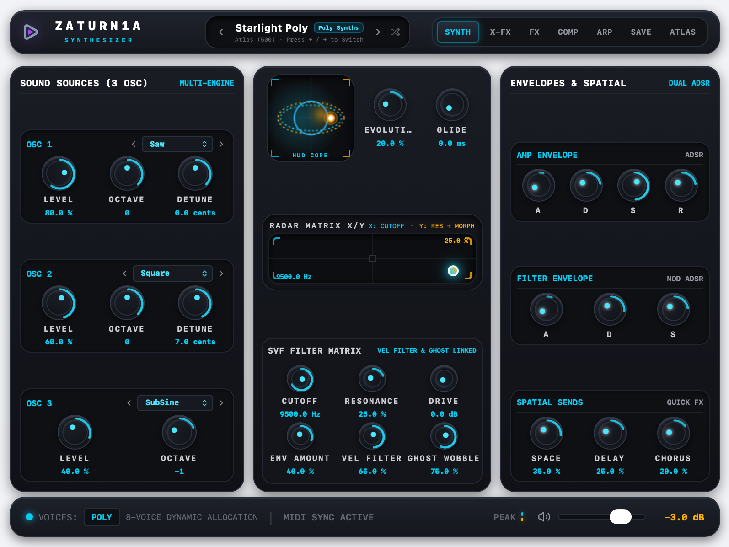Open the SAVE tab
Screen dimensions: 729x547
(x=641, y=32)
